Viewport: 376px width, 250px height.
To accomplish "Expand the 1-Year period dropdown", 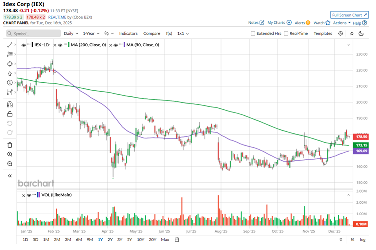I will [91, 33].
